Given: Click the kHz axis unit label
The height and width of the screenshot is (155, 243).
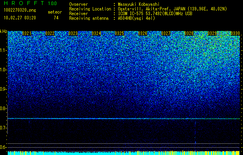Looking at the screenshot, I should coord(3,31).
